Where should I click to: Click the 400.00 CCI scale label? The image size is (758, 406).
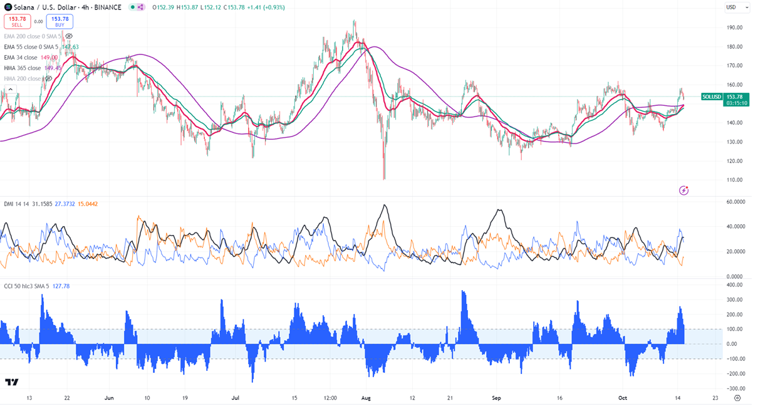coord(734,285)
